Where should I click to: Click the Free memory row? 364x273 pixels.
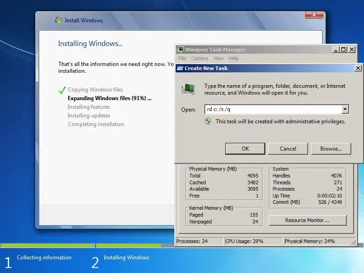(224, 196)
